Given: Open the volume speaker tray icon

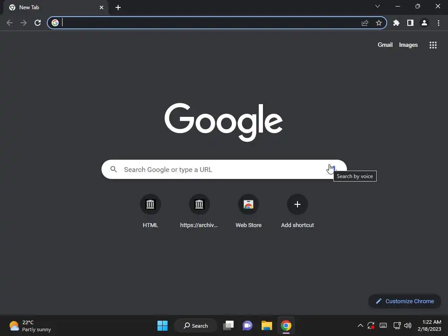Looking at the screenshot, I should [408, 325].
